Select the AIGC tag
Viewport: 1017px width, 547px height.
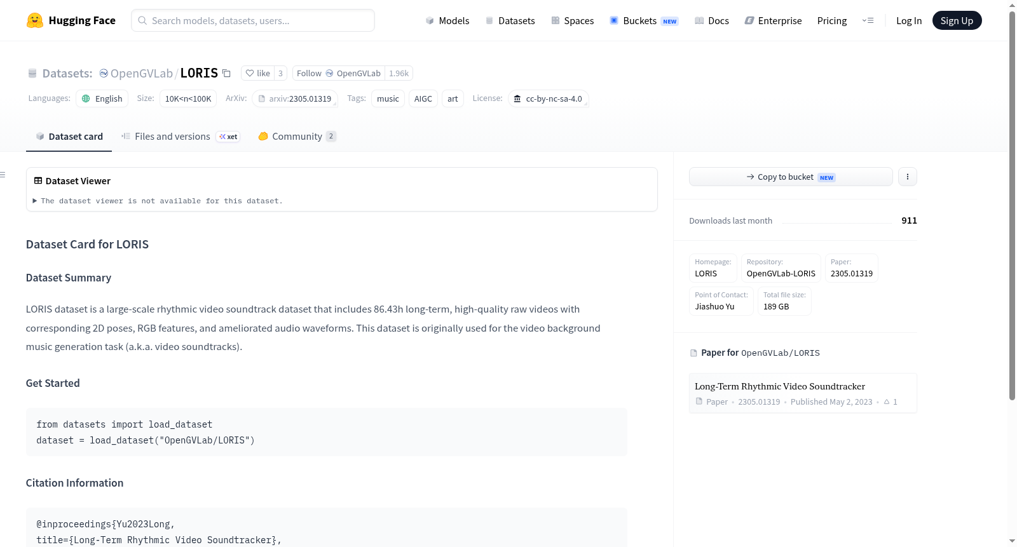pyautogui.click(x=423, y=98)
